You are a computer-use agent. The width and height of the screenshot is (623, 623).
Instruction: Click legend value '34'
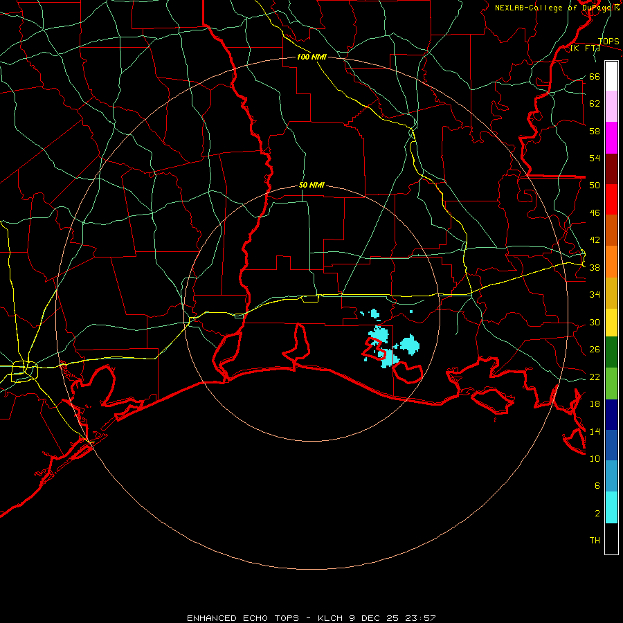click(x=595, y=295)
